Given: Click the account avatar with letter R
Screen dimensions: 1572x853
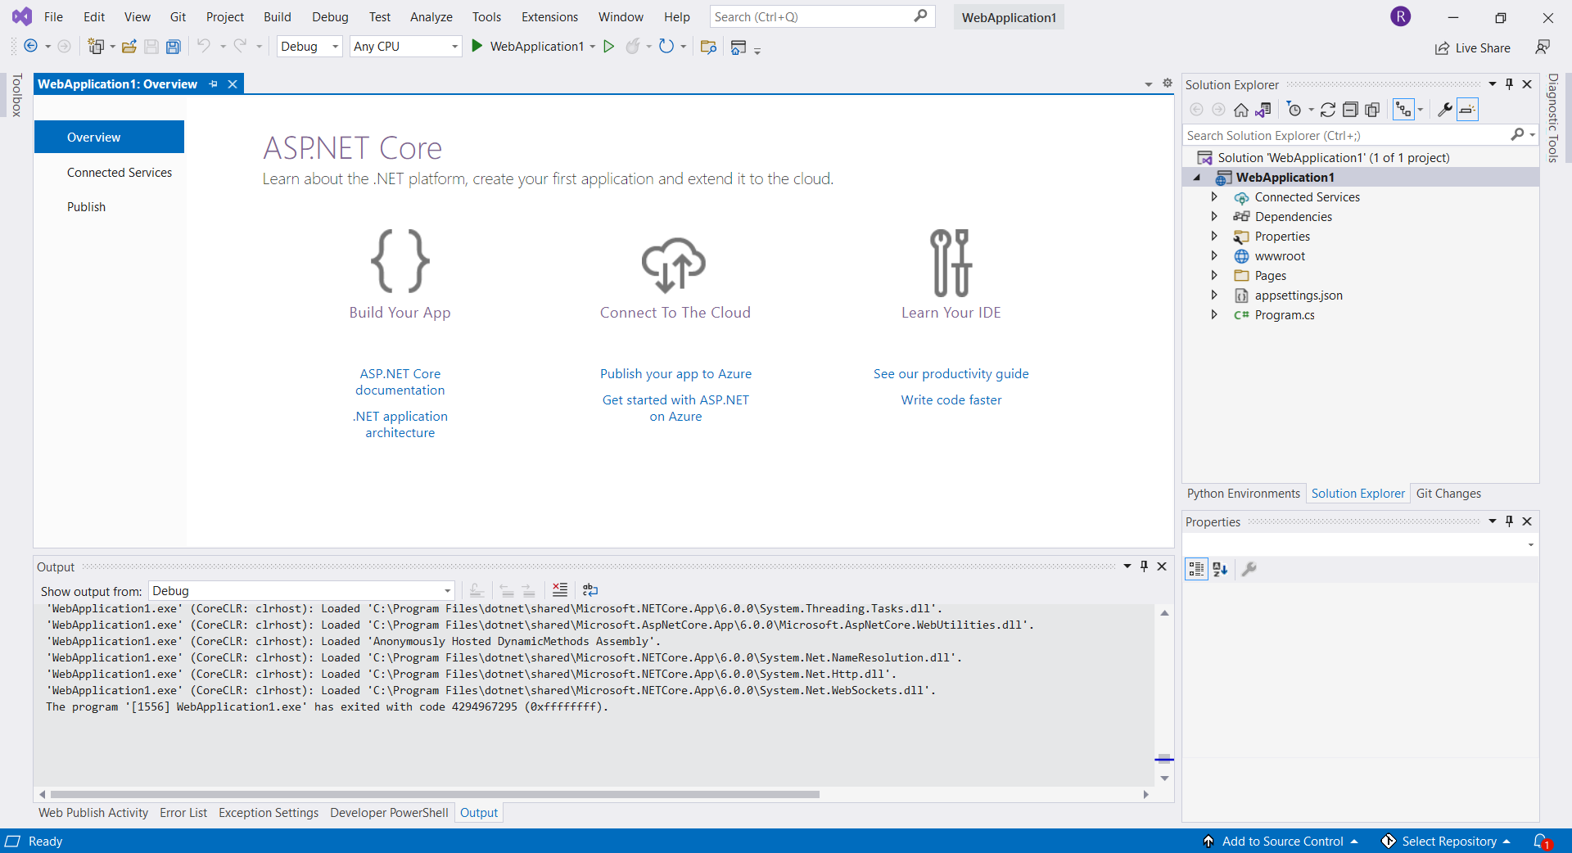Looking at the screenshot, I should click(x=1401, y=16).
